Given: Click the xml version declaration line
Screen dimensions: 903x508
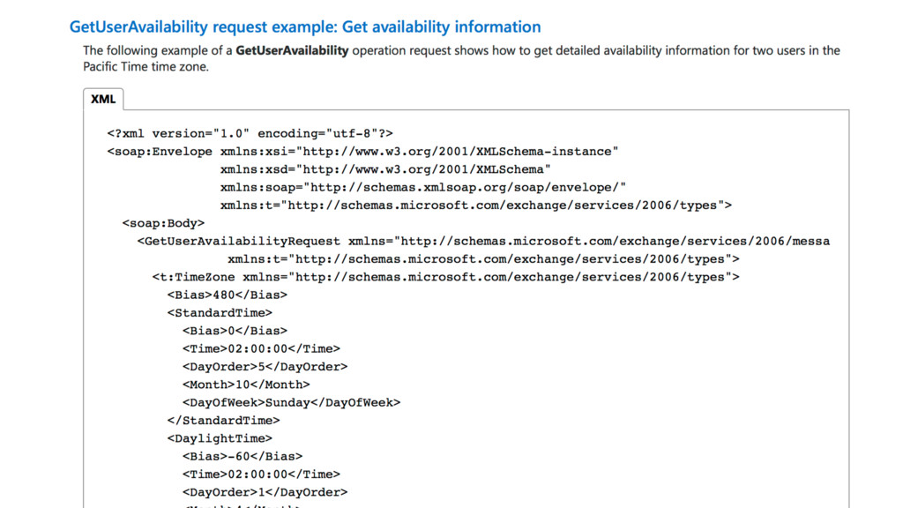Looking at the screenshot, I should 250,134.
